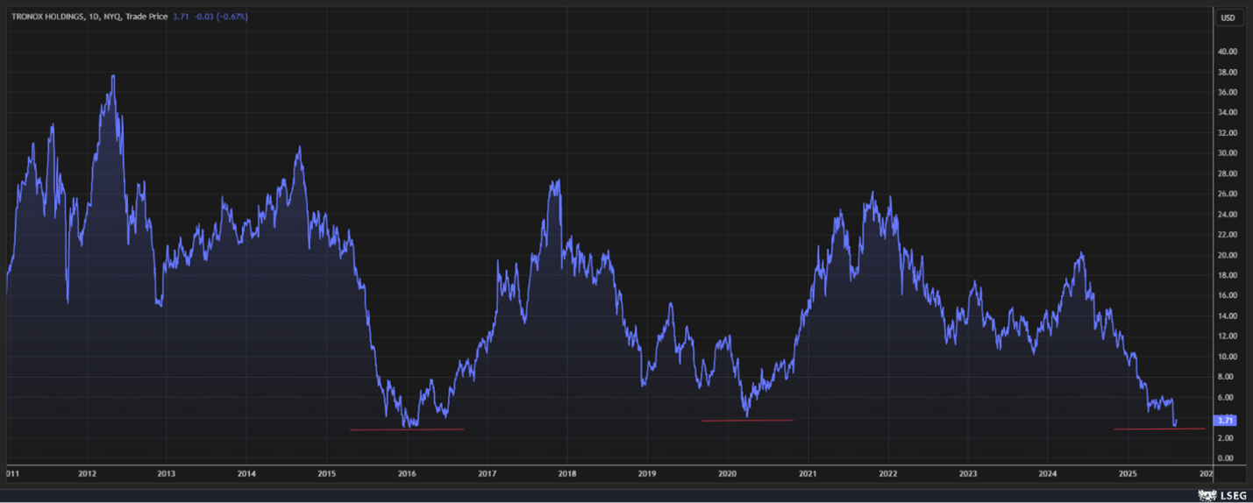Click the 20.00 price axis label
The height and width of the screenshot is (503, 1253).
pos(1227,255)
